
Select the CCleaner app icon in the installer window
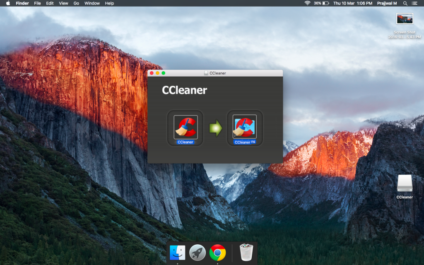click(x=185, y=127)
